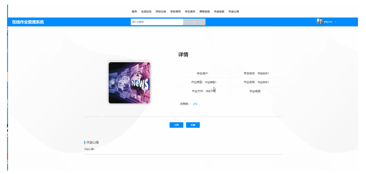Click the student username beside avatar
The image size is (366, 174).
click(x=328, y=22)
